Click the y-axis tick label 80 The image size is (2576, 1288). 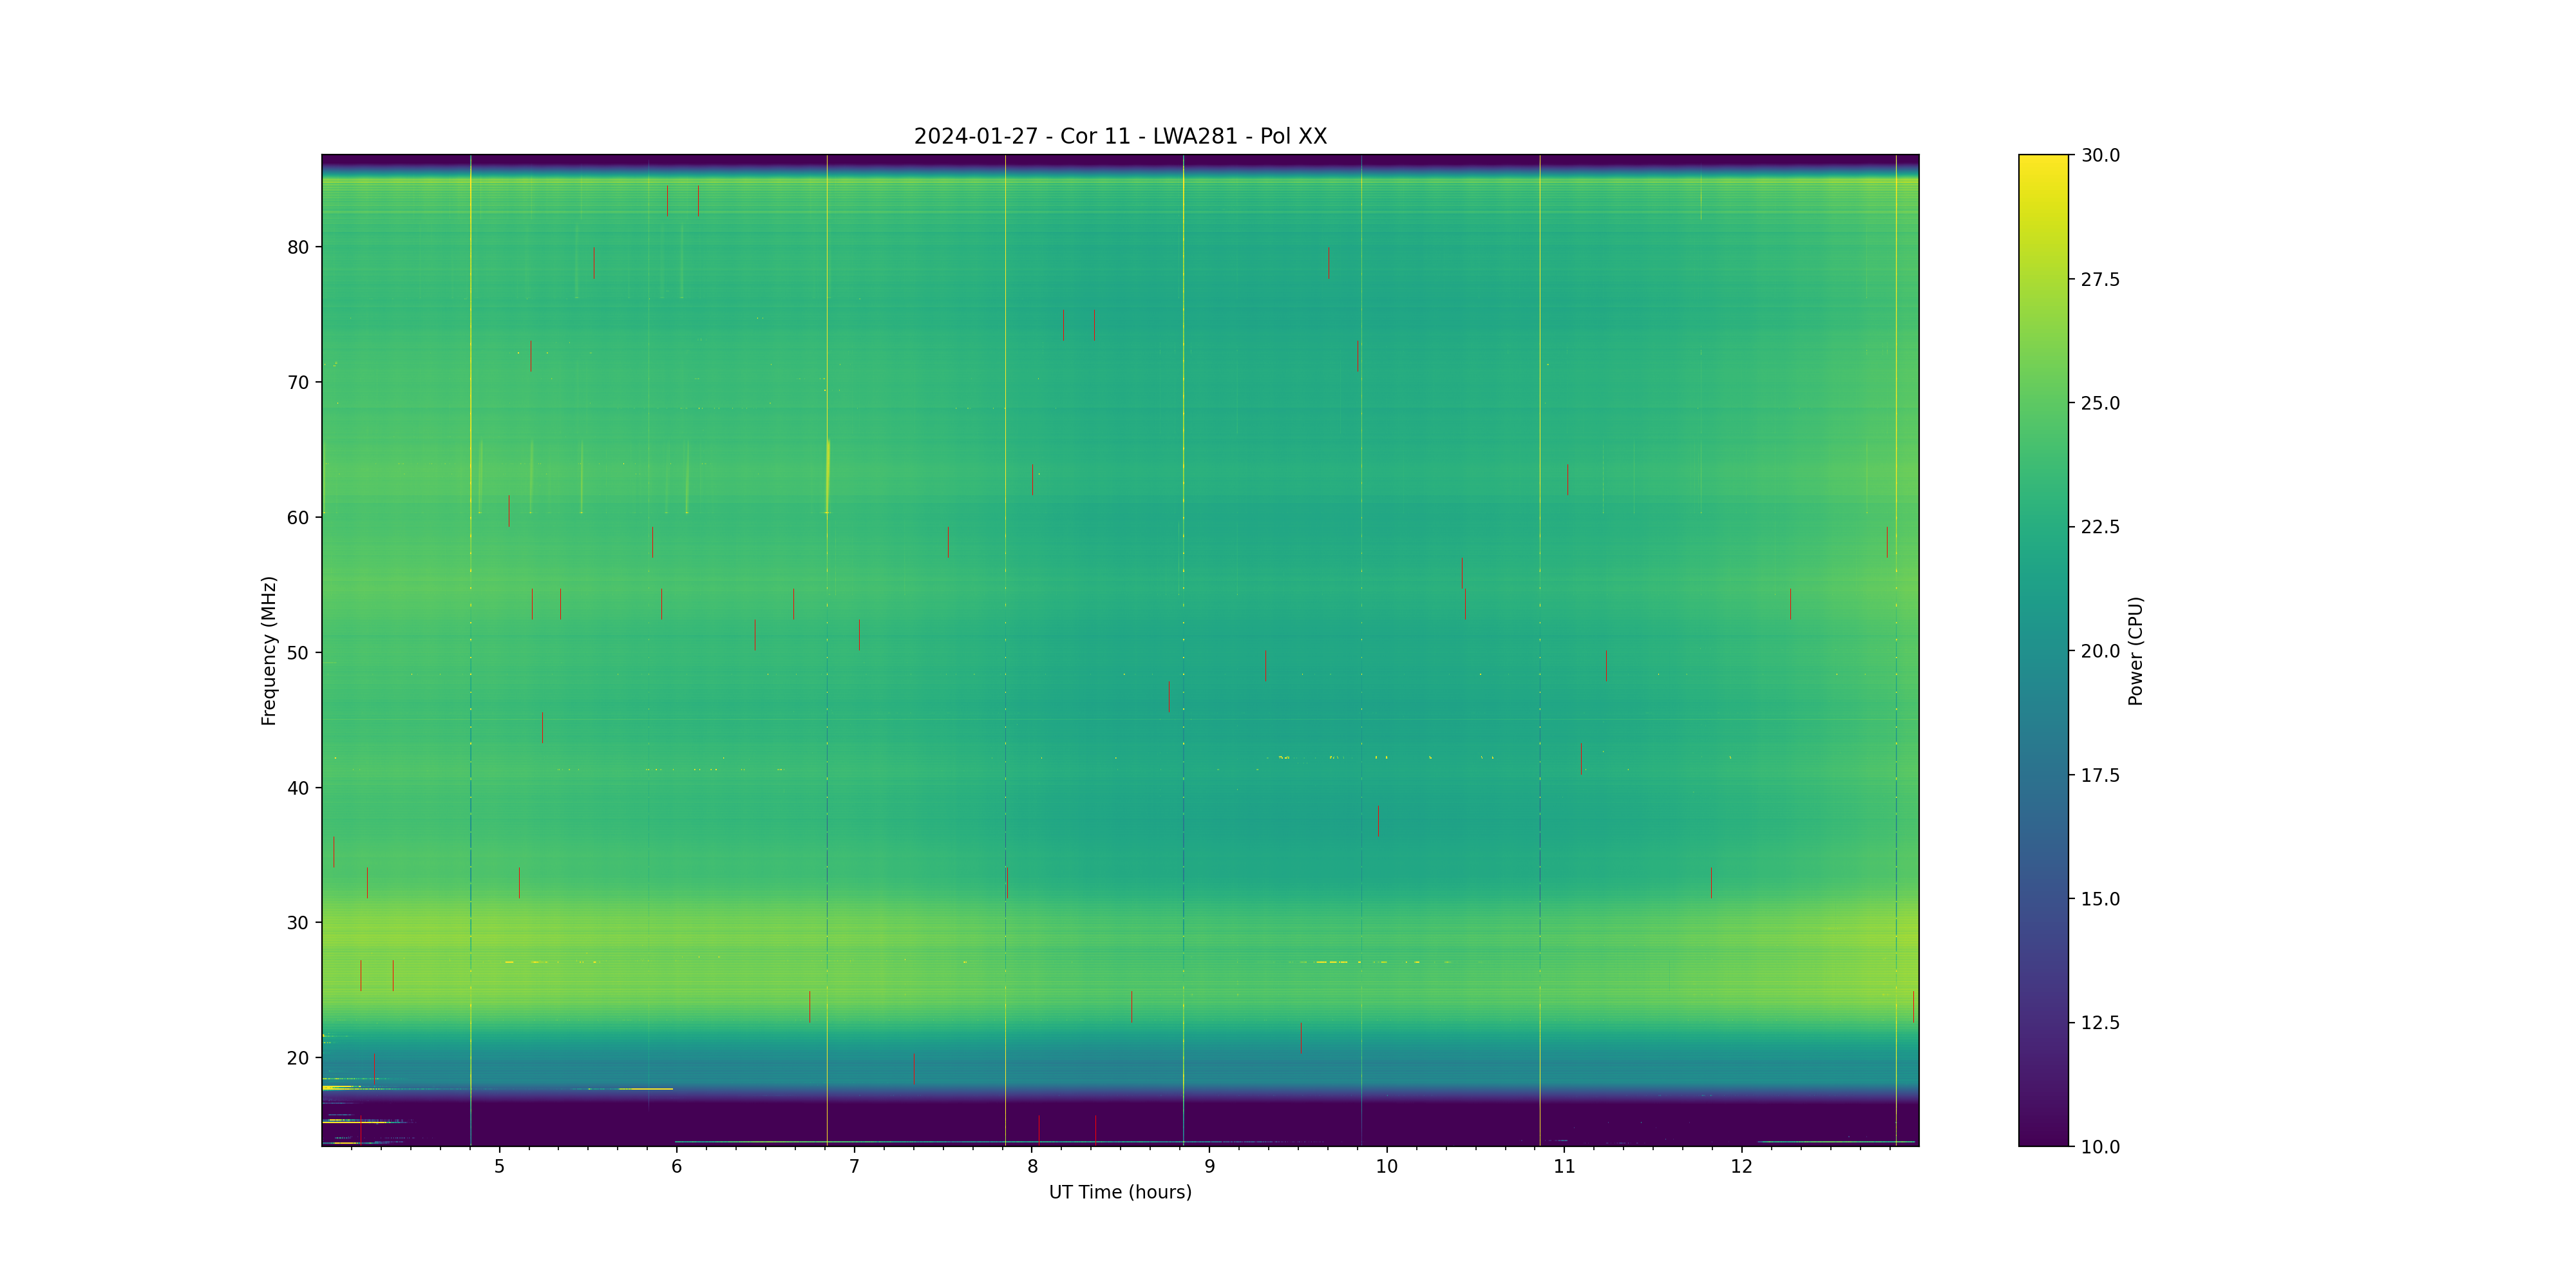[298, 247]
